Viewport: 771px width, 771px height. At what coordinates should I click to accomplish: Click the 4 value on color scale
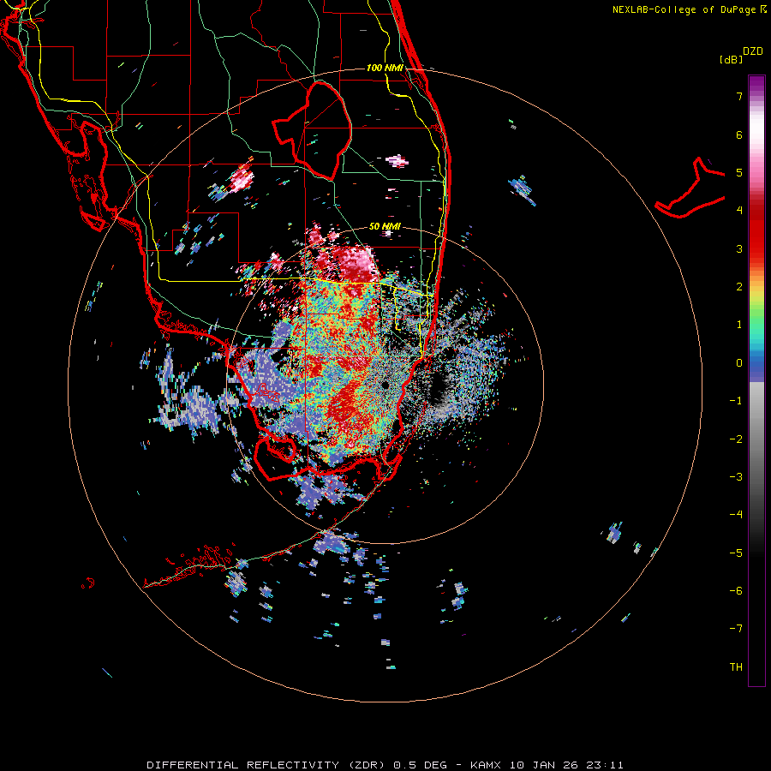tap(739, 211)
